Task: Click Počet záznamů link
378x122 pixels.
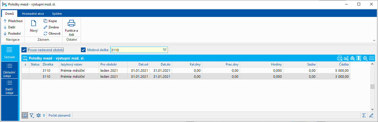Action: coord(60,115)
